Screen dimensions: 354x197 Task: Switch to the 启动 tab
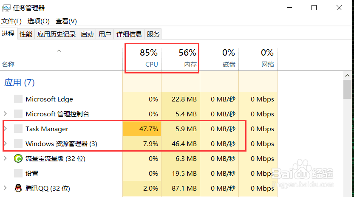click(87, 34)
